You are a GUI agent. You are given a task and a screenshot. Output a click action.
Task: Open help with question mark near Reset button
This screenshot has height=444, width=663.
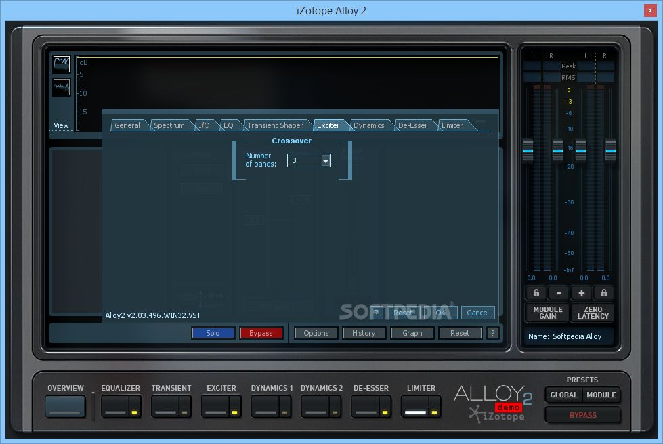tap(492, 333)
